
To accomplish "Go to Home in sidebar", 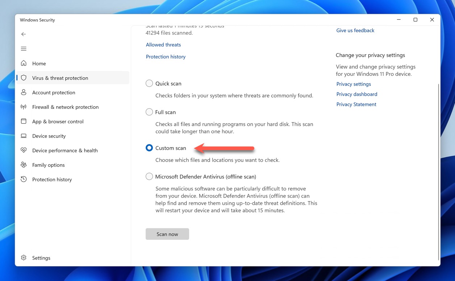I will pyautogui.click(x=73, y=63).
